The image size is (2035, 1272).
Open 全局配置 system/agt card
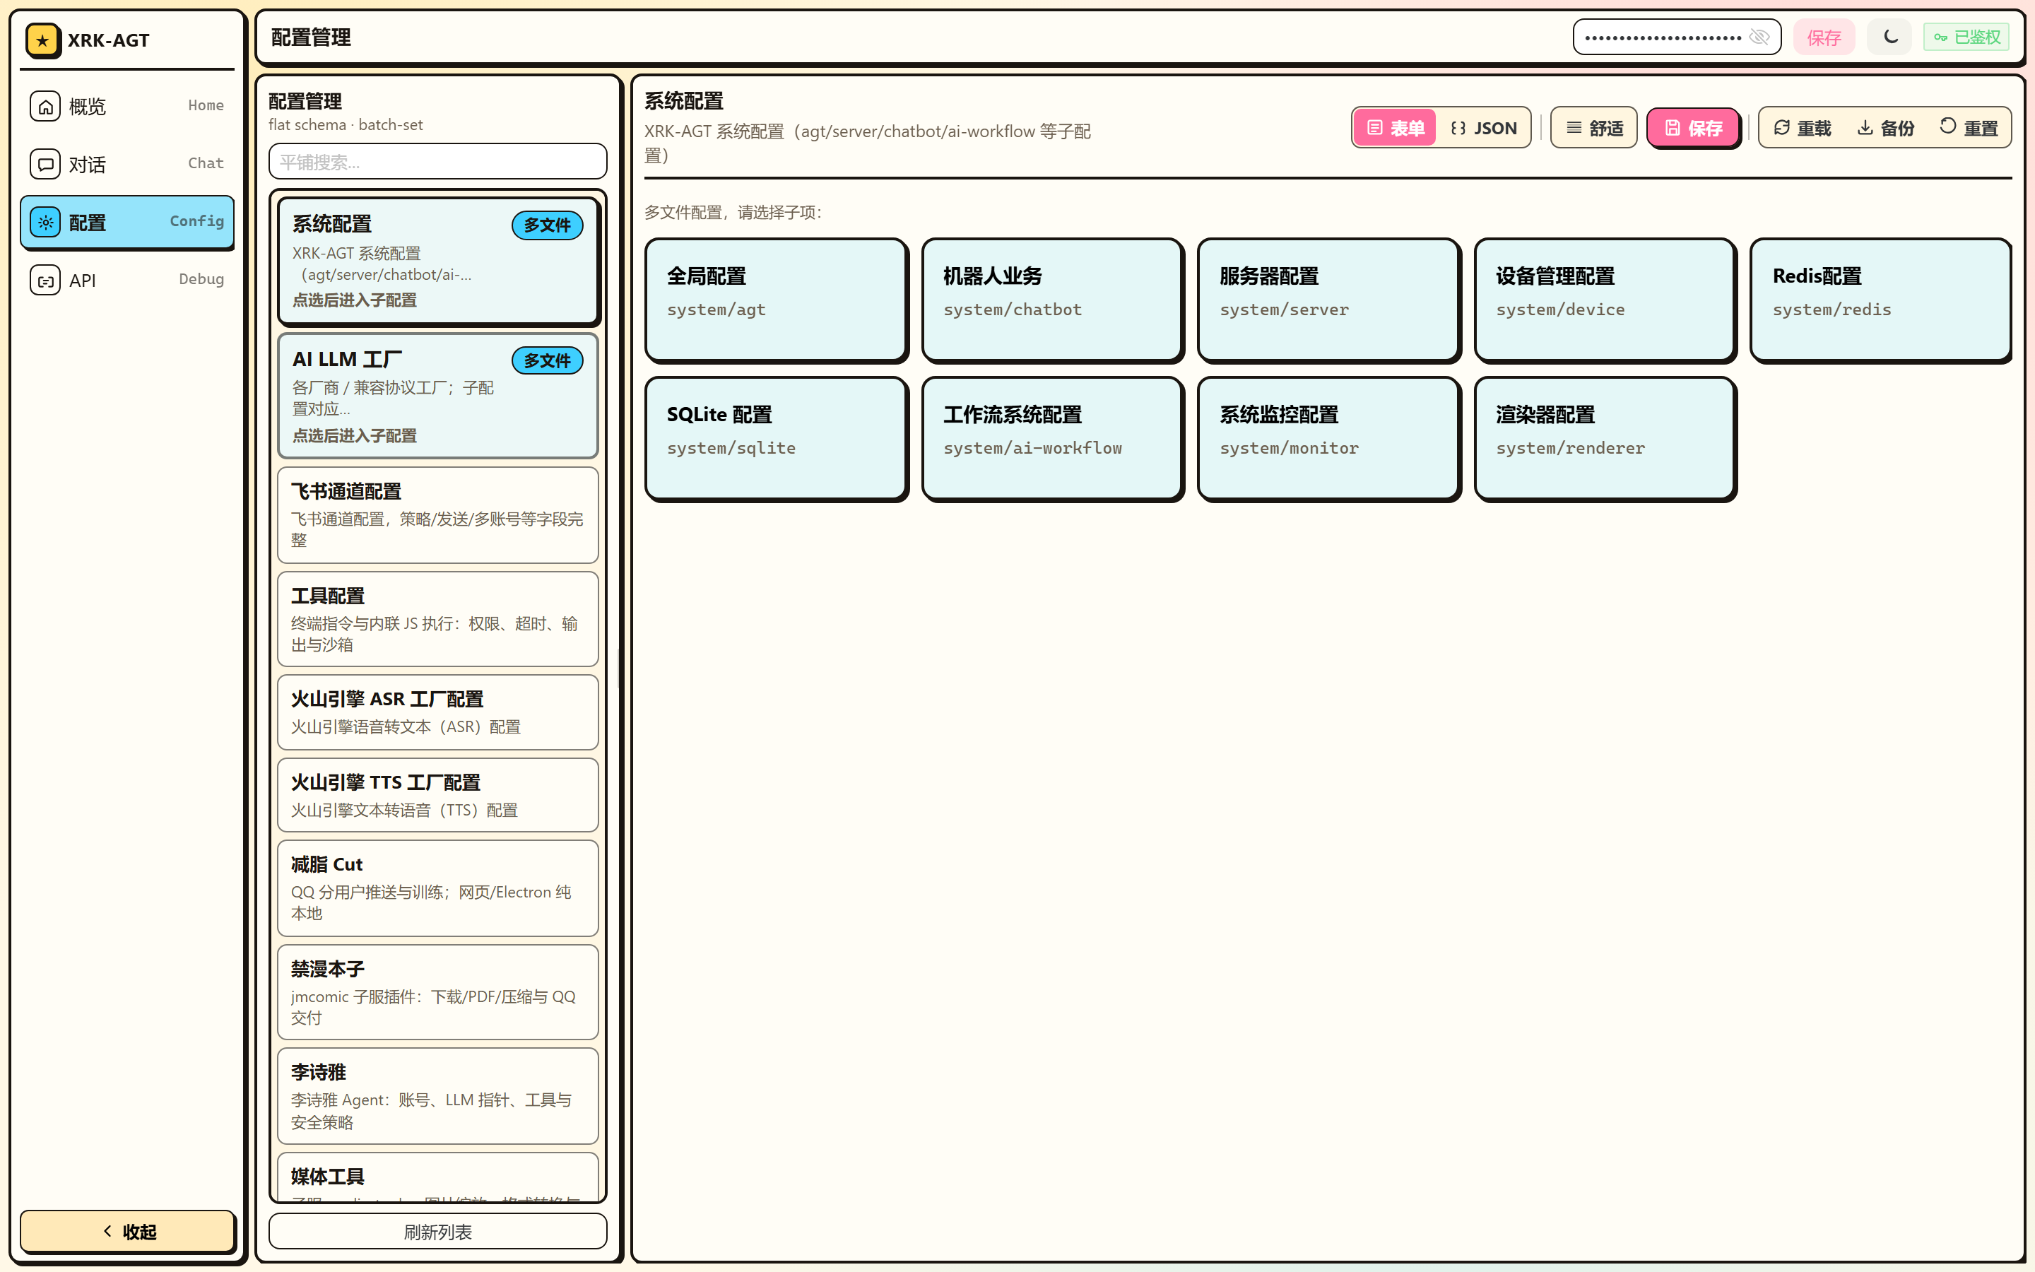tap(776, 300)
